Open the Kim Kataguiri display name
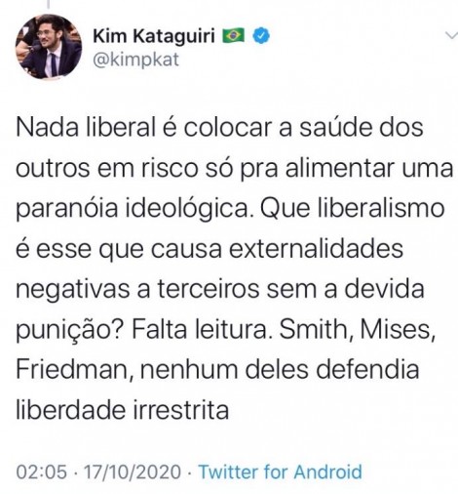 click(154, 35)
